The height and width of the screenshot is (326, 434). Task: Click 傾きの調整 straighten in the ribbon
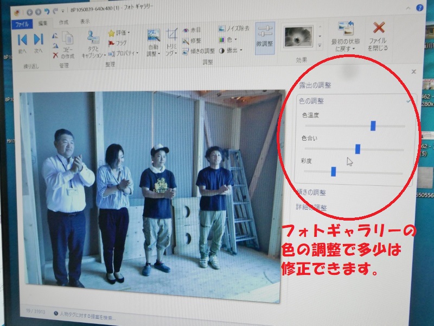click(199, 51)
